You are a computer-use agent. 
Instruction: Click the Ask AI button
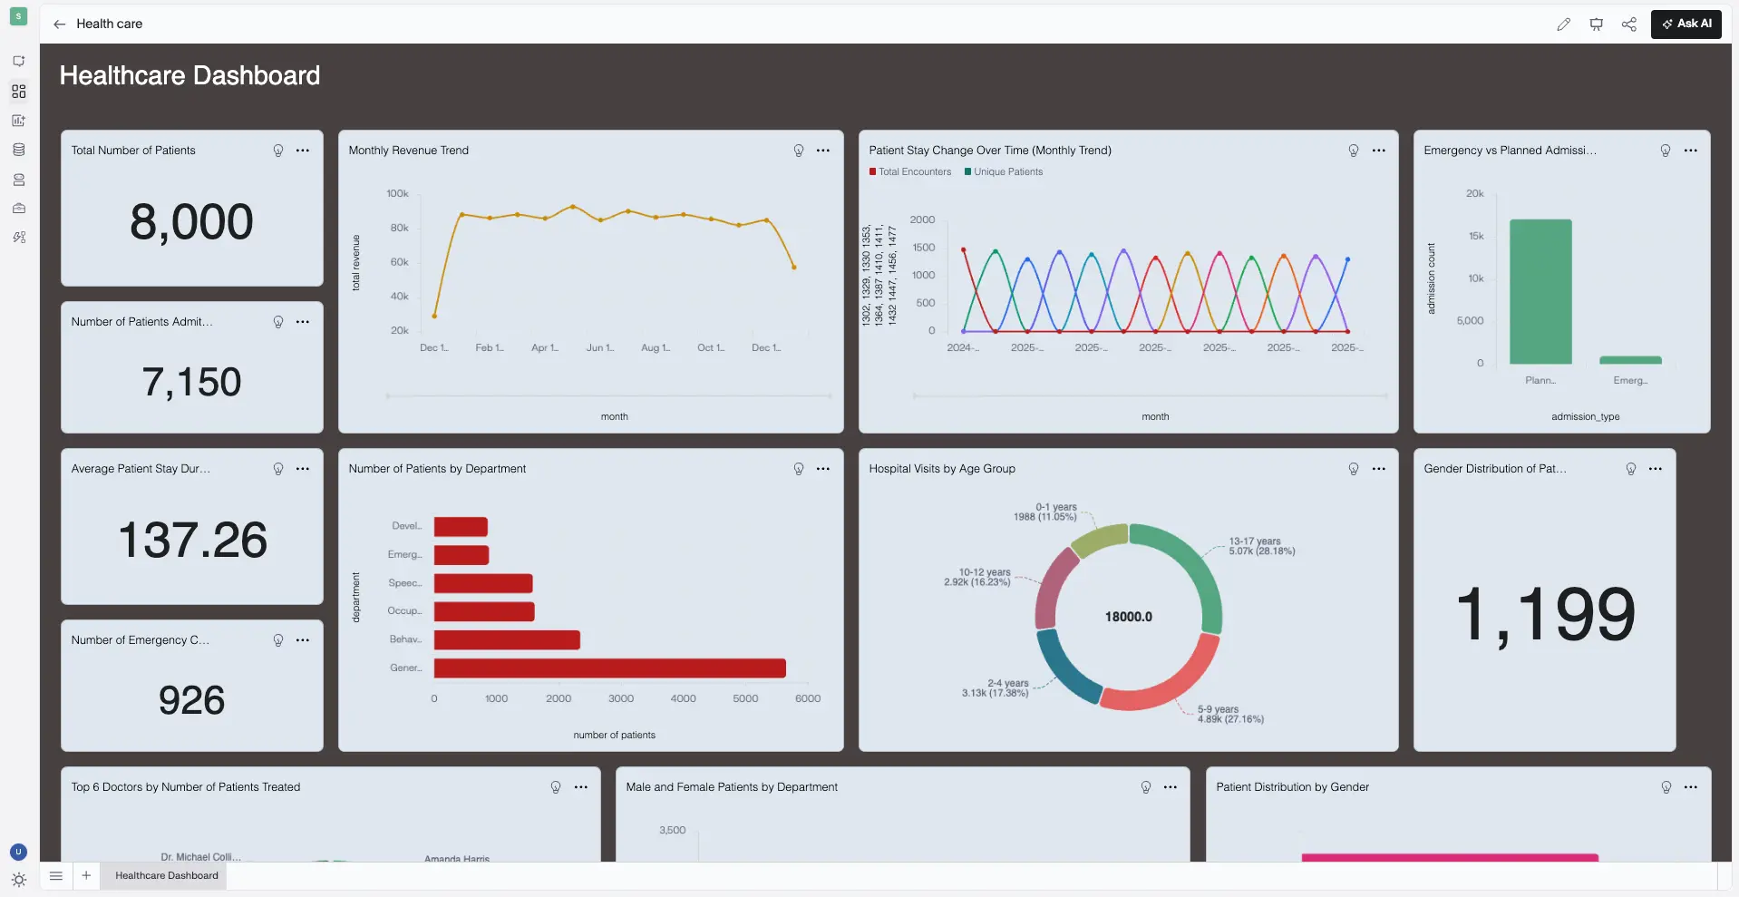coord(1686,24)
